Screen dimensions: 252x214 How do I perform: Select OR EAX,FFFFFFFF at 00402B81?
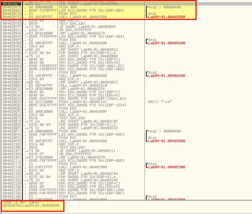click(75, 30)
